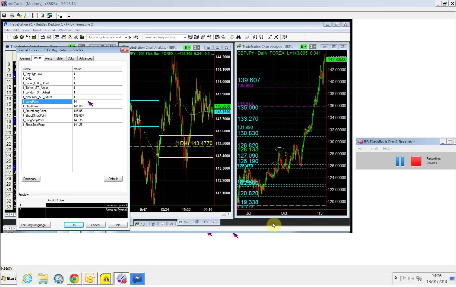Click the alert bell icon in toolbar
The width and height of the screenshot is (456, 287).
[232, 37]
